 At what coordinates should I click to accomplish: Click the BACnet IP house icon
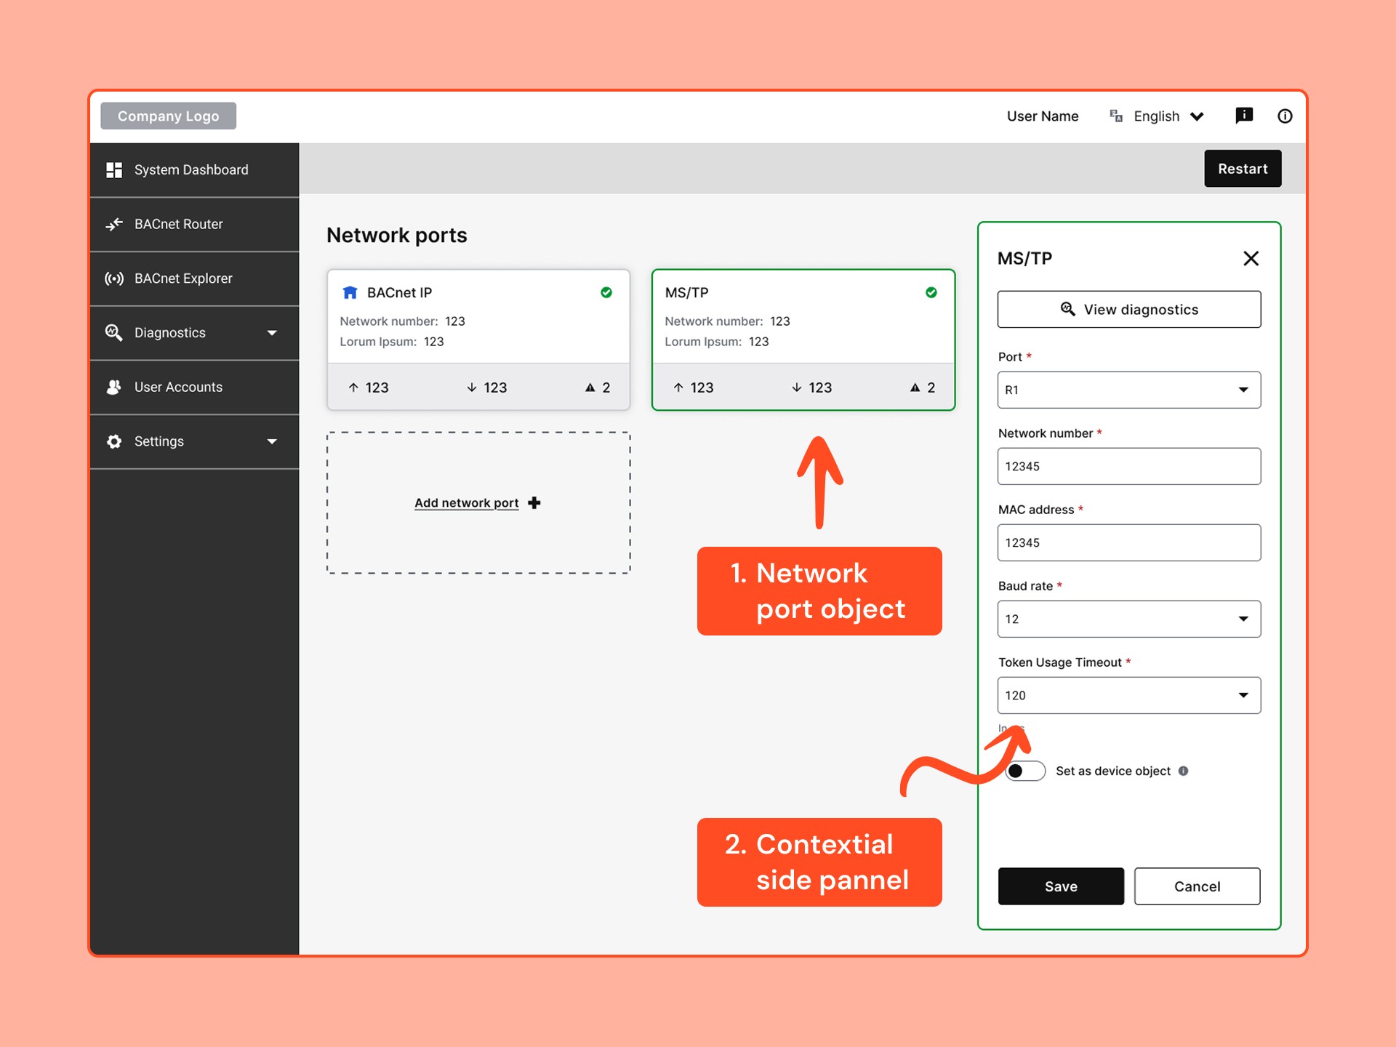350,292
